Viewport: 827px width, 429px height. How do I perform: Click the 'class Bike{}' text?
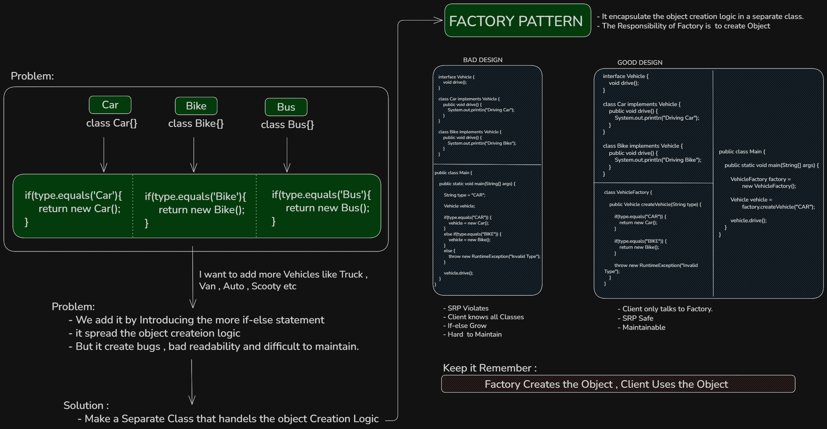(196, 123)
